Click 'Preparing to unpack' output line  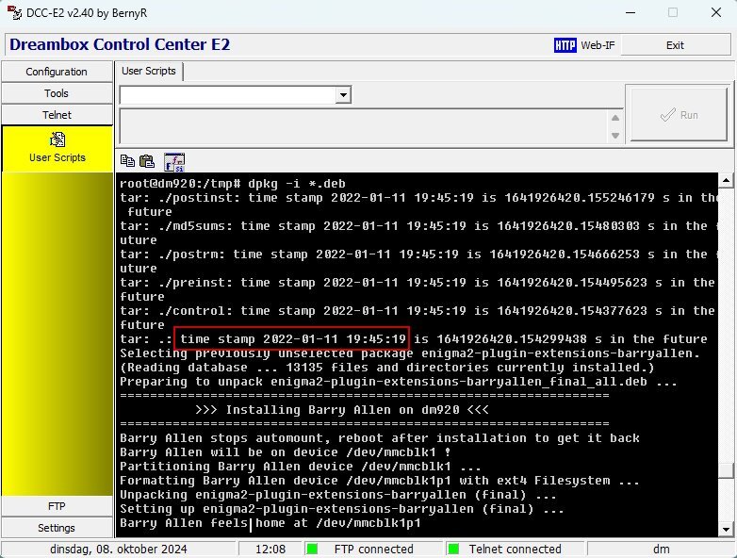(398, 382)
